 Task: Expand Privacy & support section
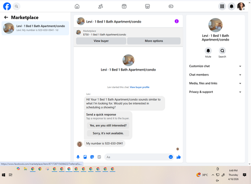pyautogui.click(x=215, y=92)
